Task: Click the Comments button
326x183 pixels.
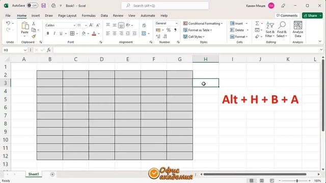Action: click(x=287, y=16)
